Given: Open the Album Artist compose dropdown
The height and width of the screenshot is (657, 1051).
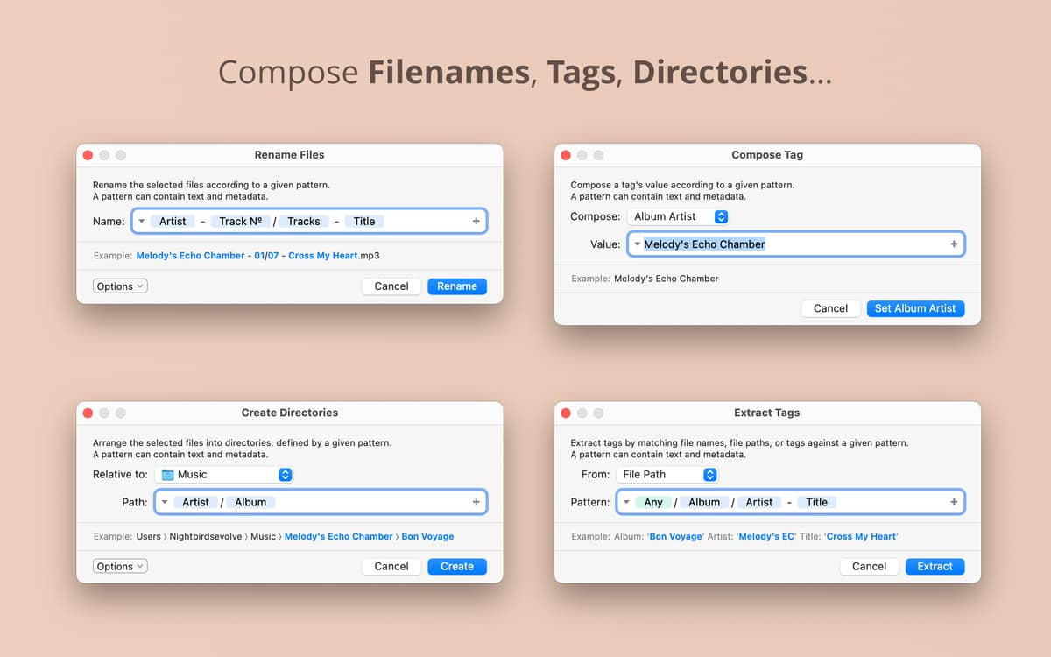Looking at the screenshot, I should click(x=678, y=216).
